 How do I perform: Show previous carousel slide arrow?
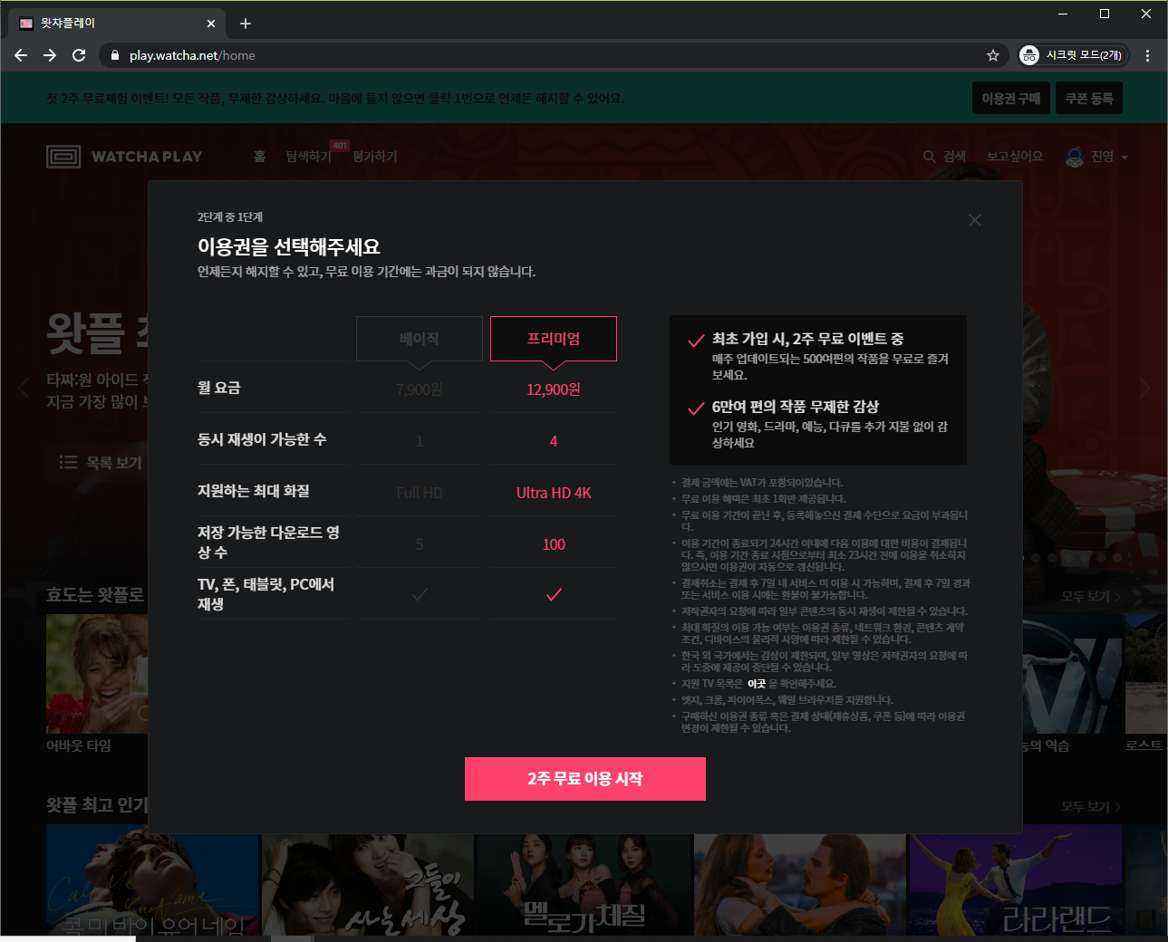(24, 389)
